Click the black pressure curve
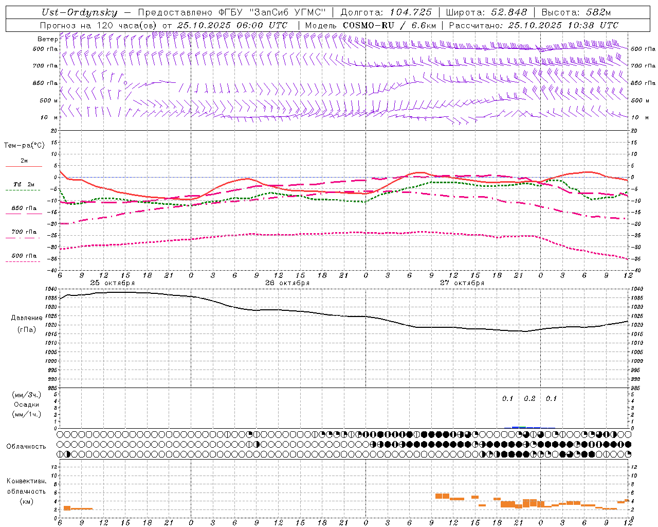The width and height of the screenshot is (658, 527). coord(343,315)
